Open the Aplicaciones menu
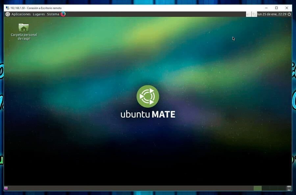This screenshot has height=195, width=296. coord(21,14)
